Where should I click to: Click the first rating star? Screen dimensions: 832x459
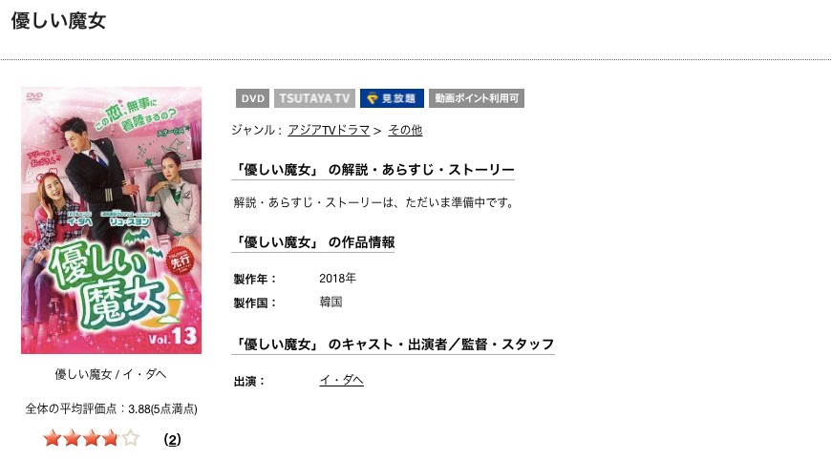(x=52, y=439)
